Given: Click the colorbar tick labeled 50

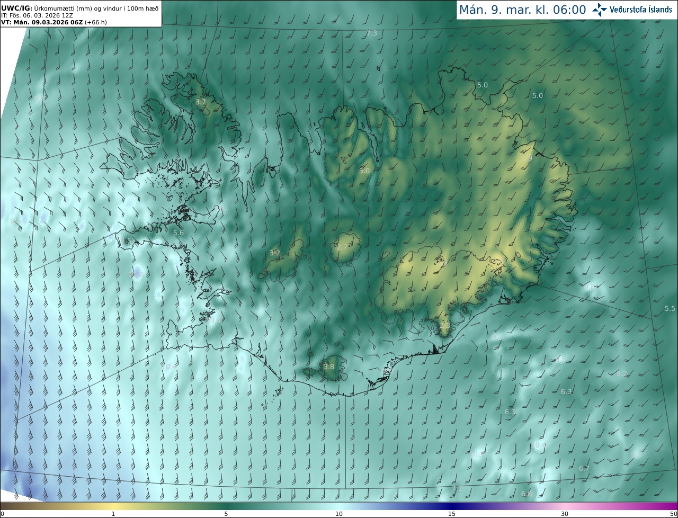Looking at the screenshot, I should [673, 514].
